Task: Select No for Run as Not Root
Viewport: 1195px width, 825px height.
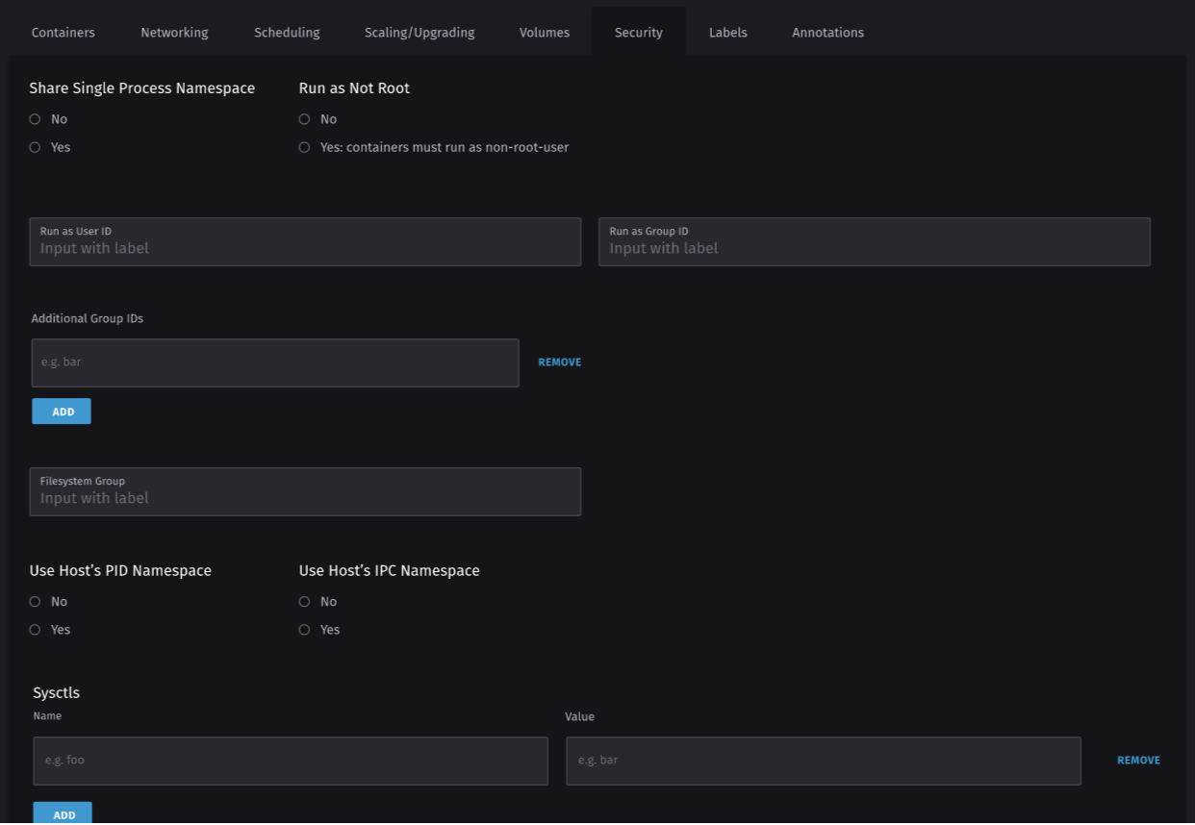Action: pos(304,118)
